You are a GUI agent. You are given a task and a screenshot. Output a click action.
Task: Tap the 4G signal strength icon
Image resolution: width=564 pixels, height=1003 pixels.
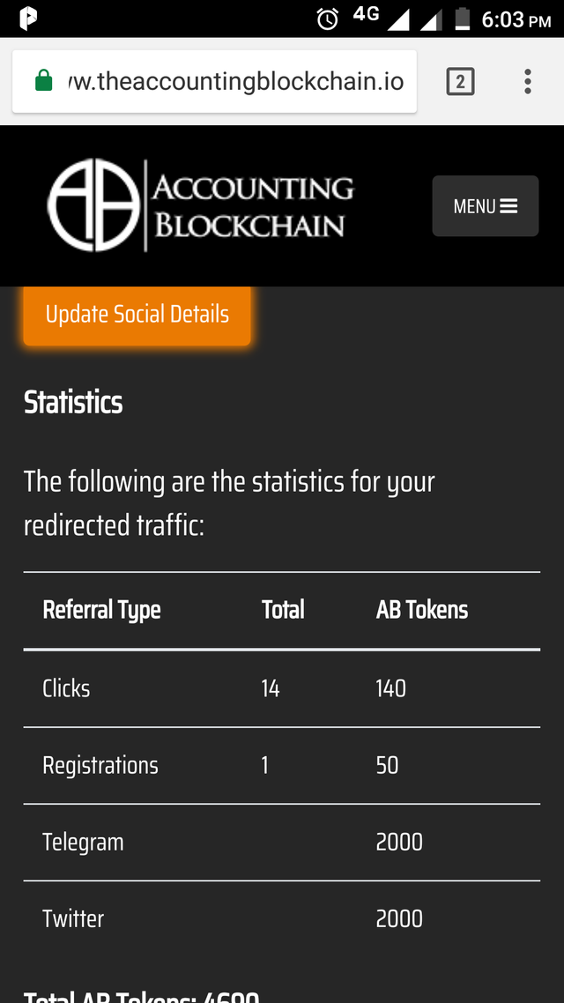(x=398, y=19)
